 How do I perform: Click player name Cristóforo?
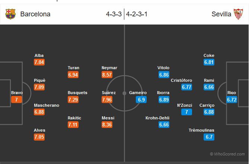pos(181,80)
